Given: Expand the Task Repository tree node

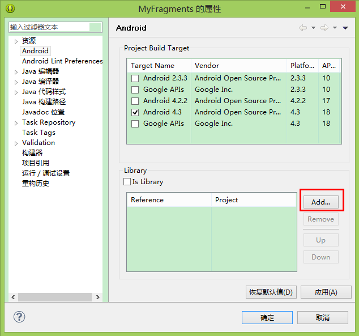Looking at the screenshot, I should [16, 123].
